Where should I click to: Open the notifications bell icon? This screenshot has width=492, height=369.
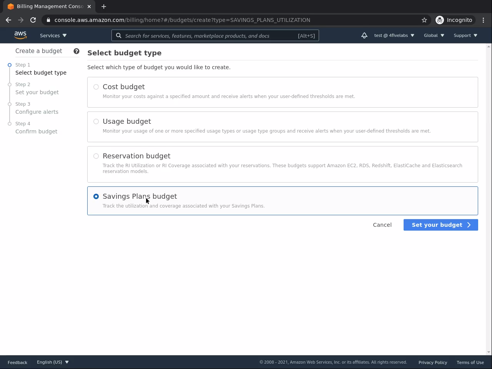click(364, 35)
